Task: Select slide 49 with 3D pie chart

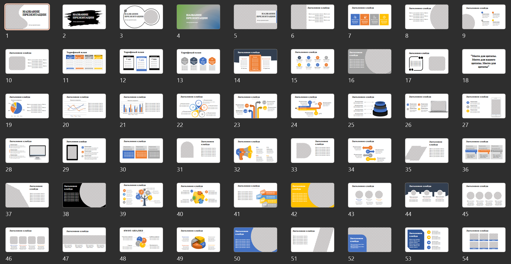Action: click(198, 240)
